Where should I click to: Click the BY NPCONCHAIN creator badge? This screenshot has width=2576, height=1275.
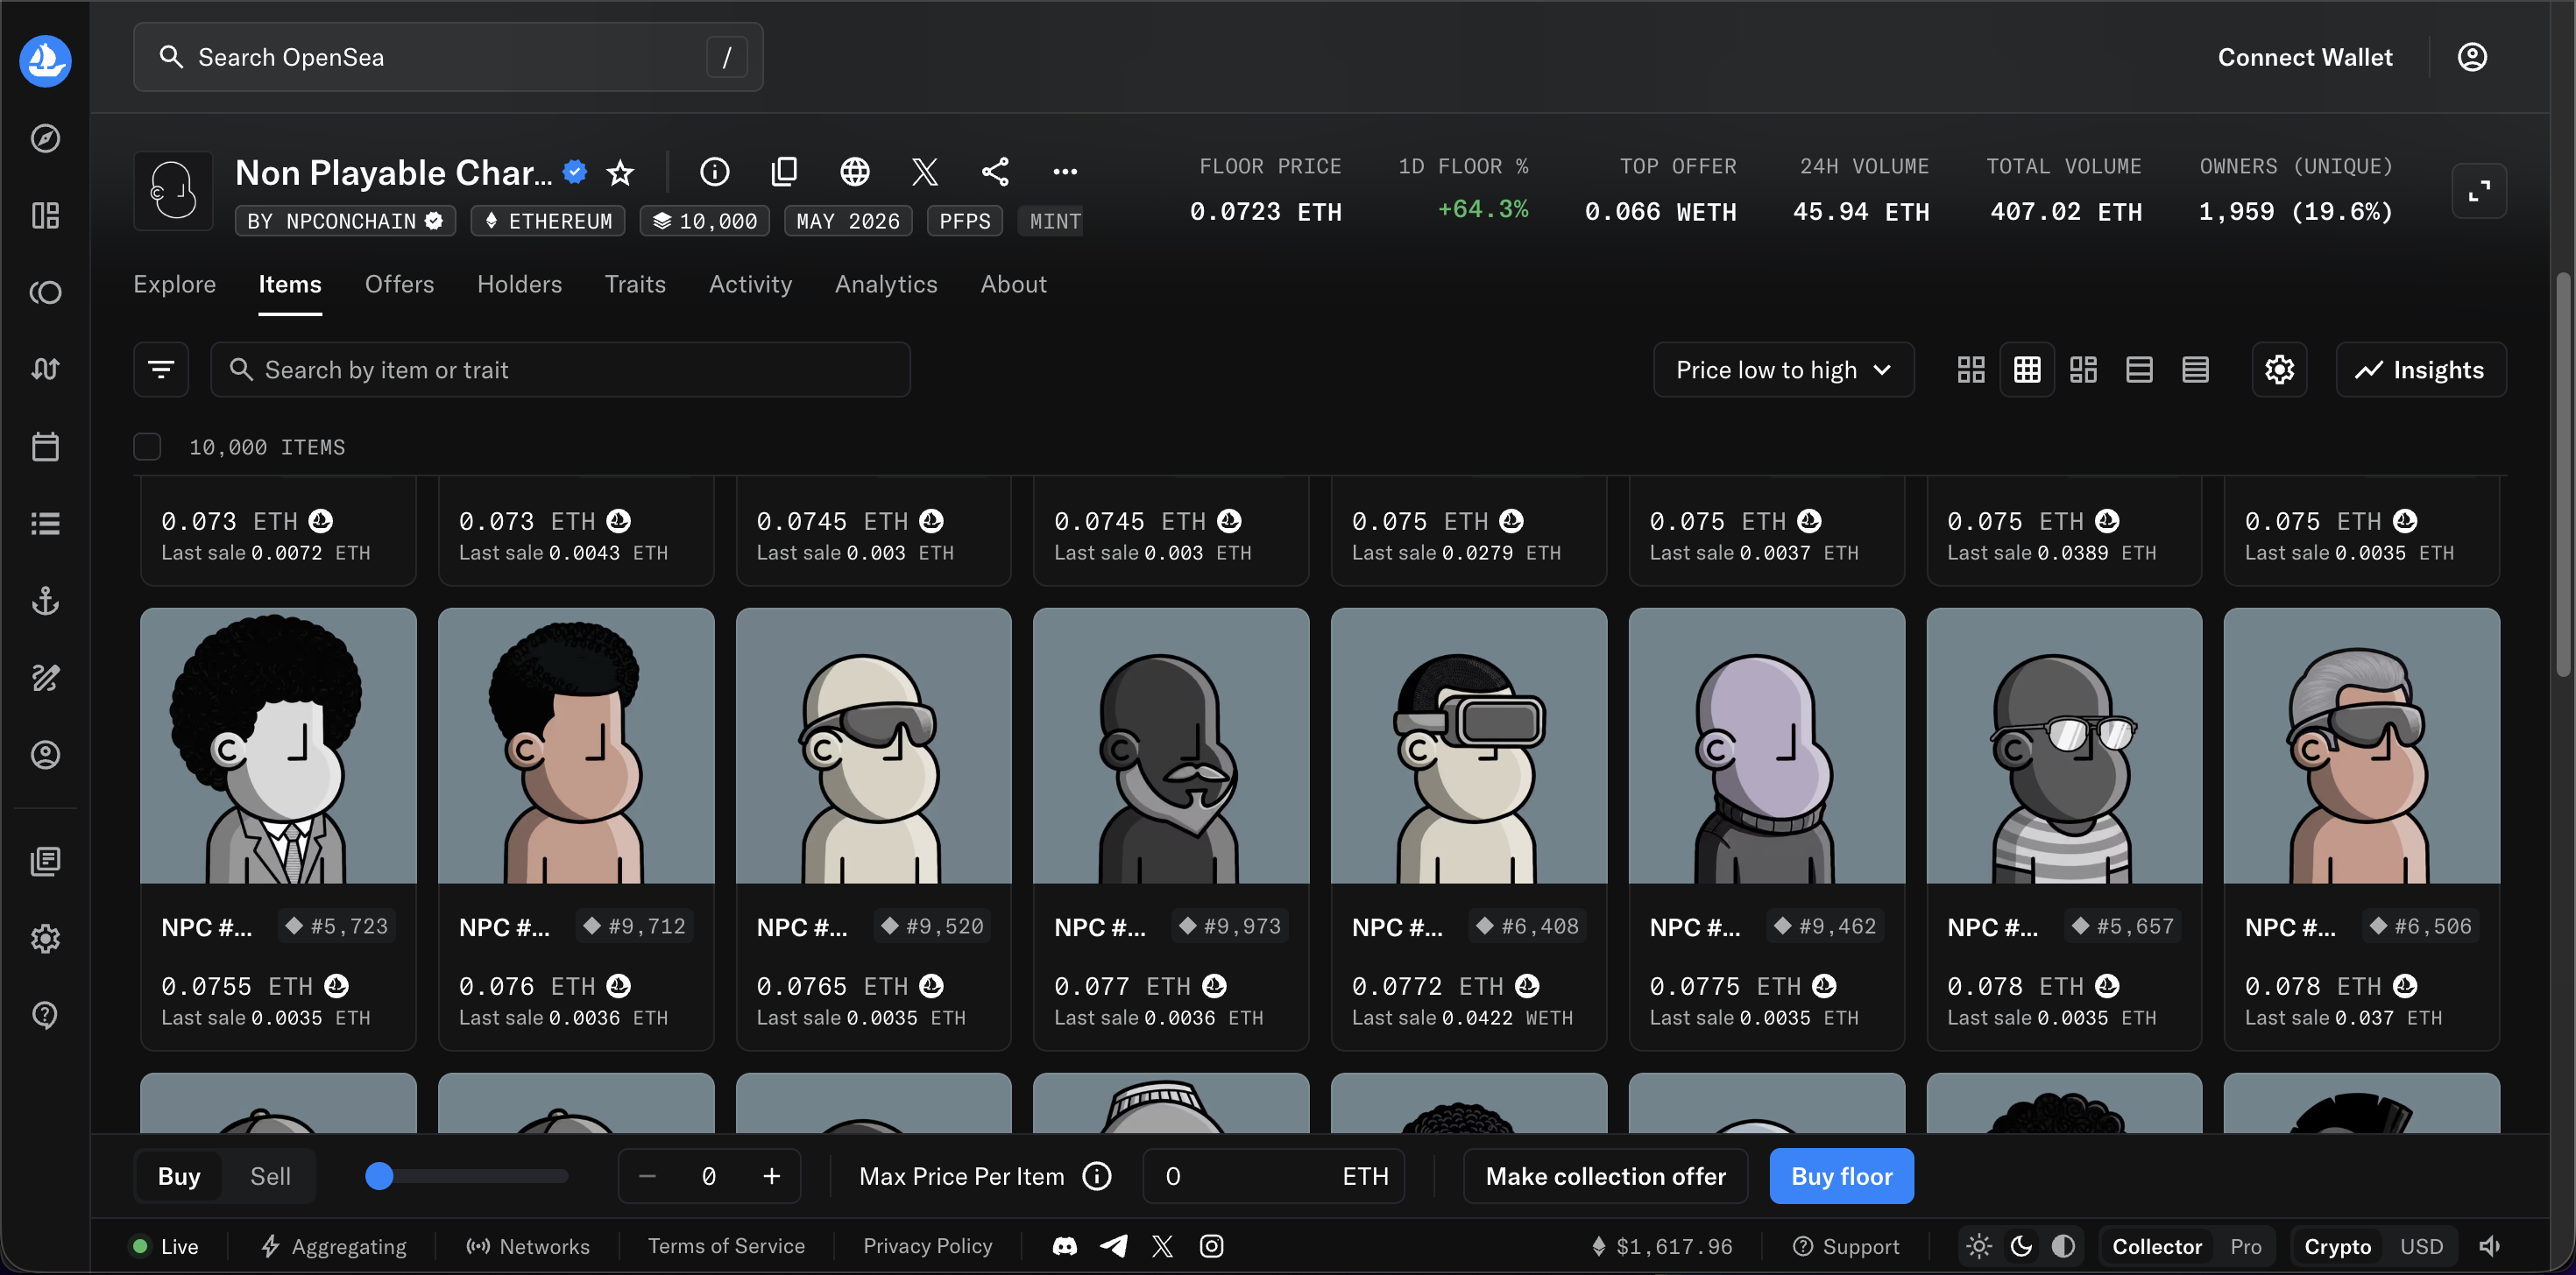(x=345, y=221)
